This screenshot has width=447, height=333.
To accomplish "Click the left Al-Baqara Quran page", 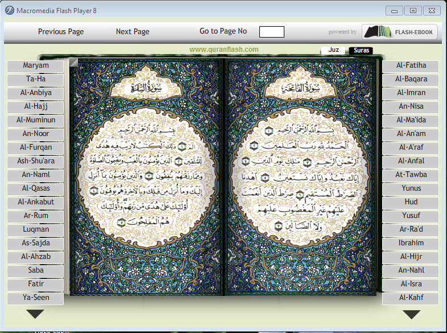I will tap(146, 177).
